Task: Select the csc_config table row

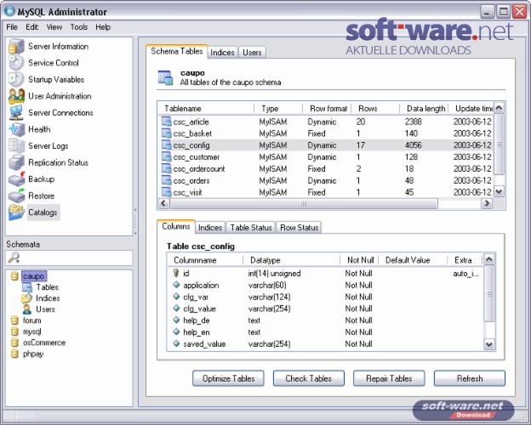Action: (x=325, y=145)
